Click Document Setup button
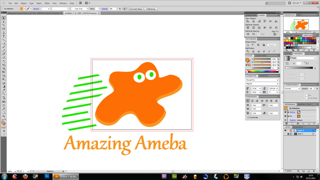 [x=136, y=9]
